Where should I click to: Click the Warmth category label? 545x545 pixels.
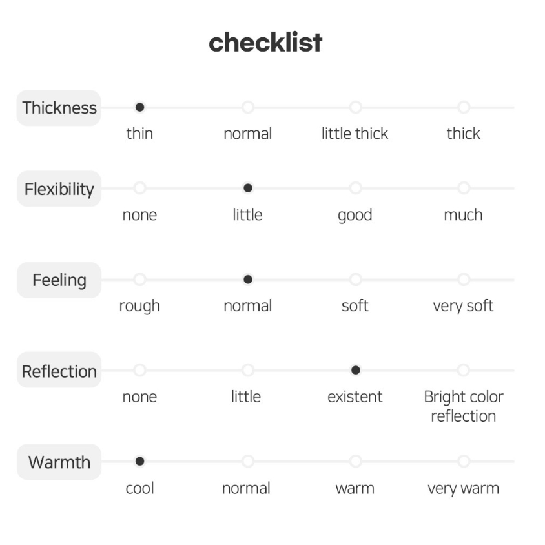coord(59,462)
